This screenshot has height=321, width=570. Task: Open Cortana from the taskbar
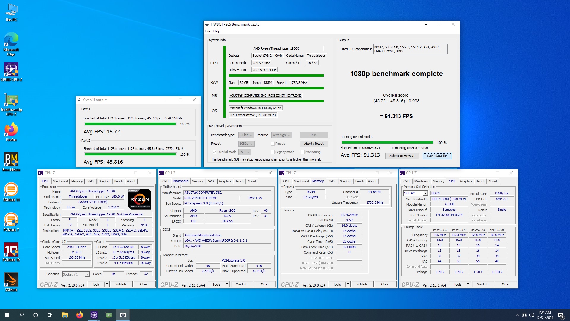tap(36, 315)
